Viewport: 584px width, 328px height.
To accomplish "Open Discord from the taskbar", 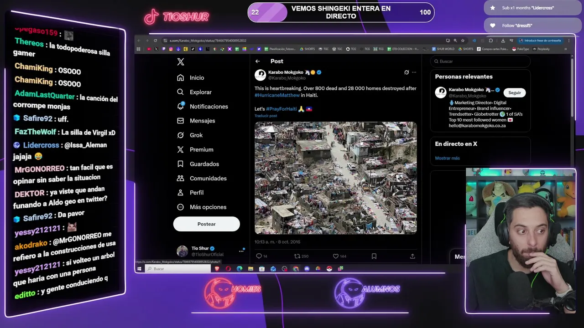I will click(307, 269).
